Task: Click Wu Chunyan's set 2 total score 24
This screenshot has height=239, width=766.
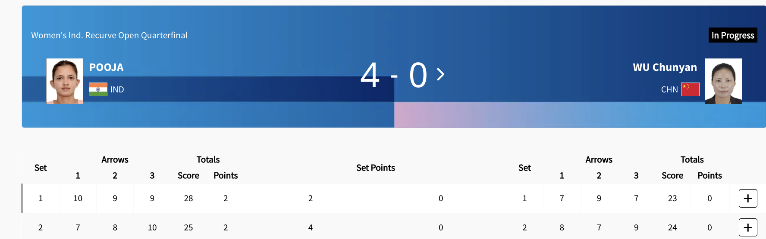Action: [x=672, y=227]
